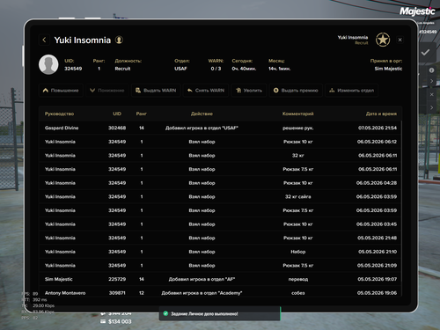Click the USAF department value

tap(180, 69)
